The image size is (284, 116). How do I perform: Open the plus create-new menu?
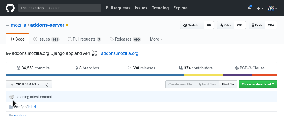click(260, 8)
